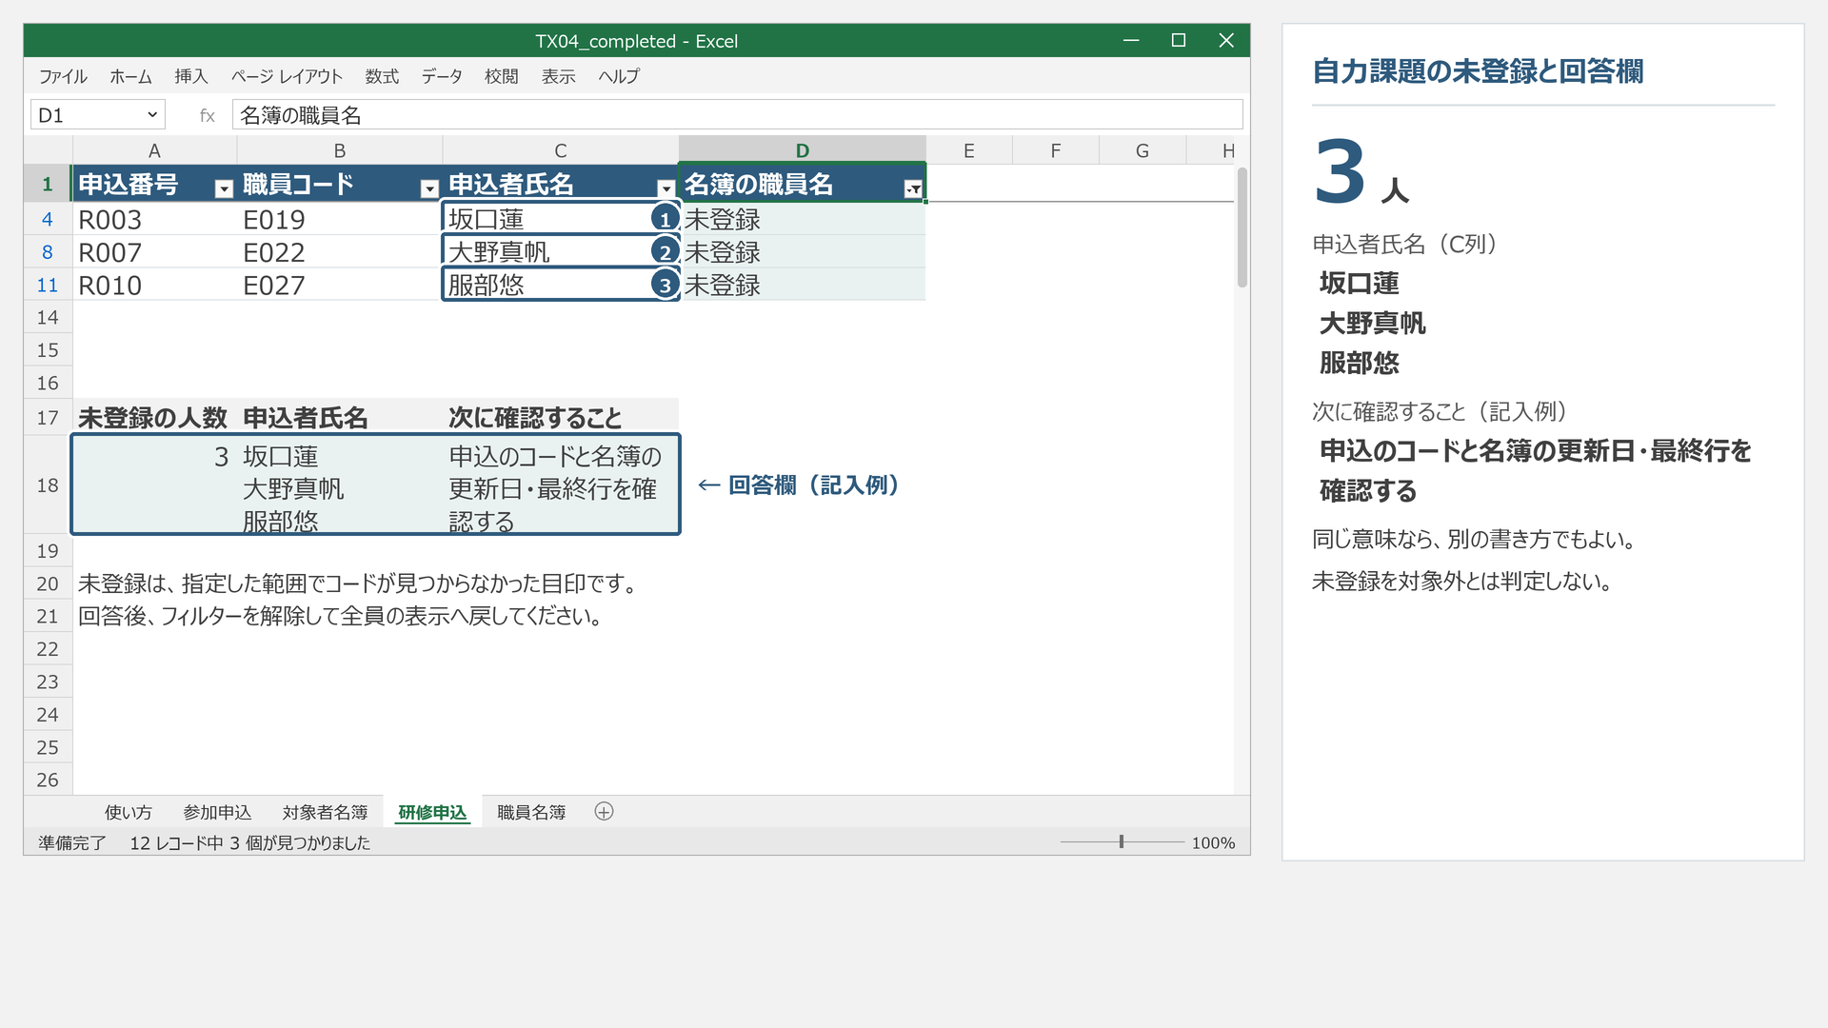
Task: Select cell containing R003
Action: coord(154,220)
